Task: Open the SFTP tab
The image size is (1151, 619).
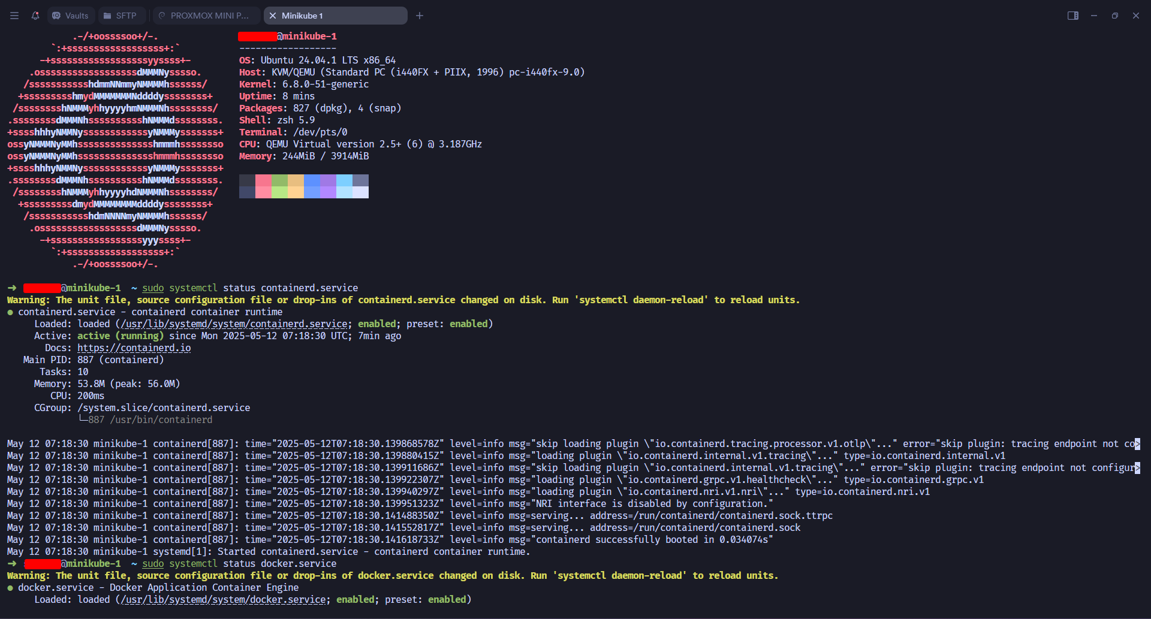Action: pyautogui.click(x=120, y=16)
